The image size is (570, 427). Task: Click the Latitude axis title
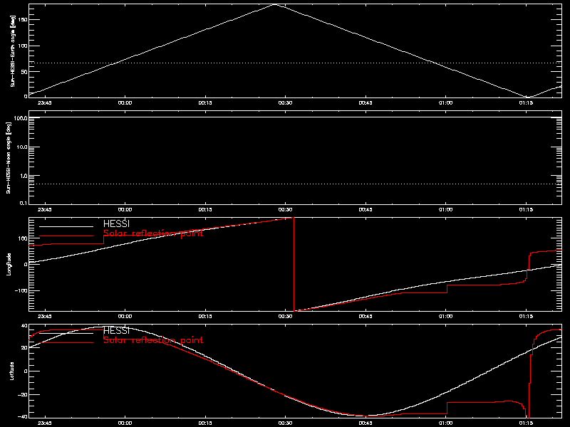pos(11,371)
